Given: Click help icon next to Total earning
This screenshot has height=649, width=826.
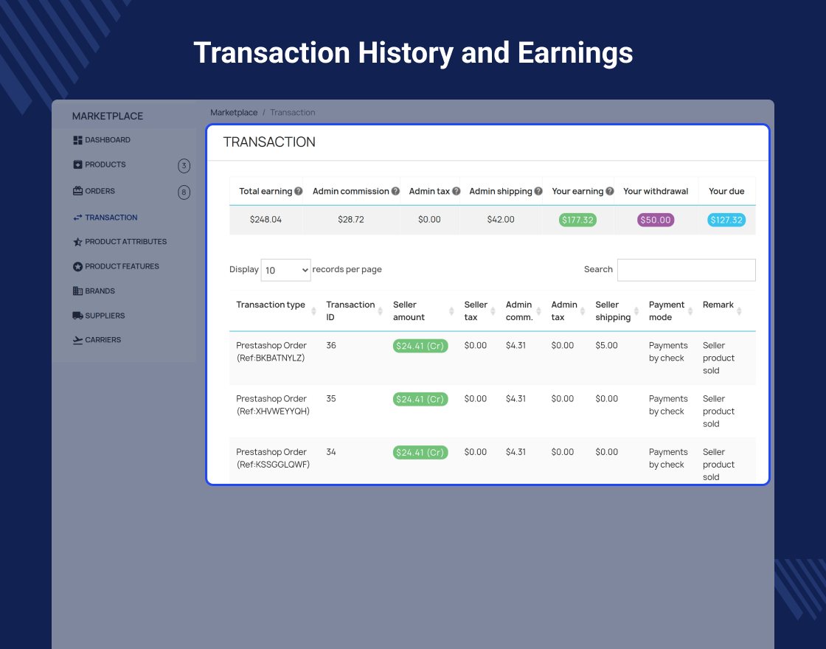Looking at the screenshot, I should (x=298, y=191).
